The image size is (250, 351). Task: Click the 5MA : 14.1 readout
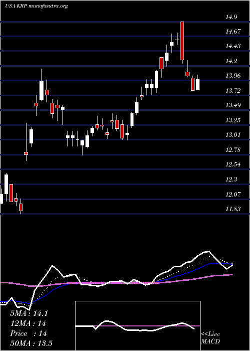(x=29, y=313)
